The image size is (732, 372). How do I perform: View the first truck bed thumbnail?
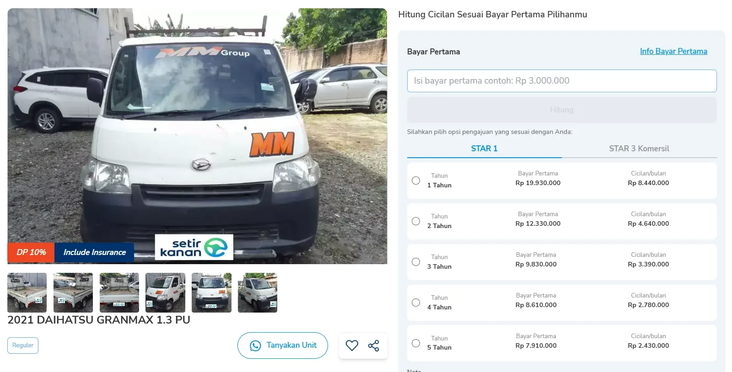(27, 292)
